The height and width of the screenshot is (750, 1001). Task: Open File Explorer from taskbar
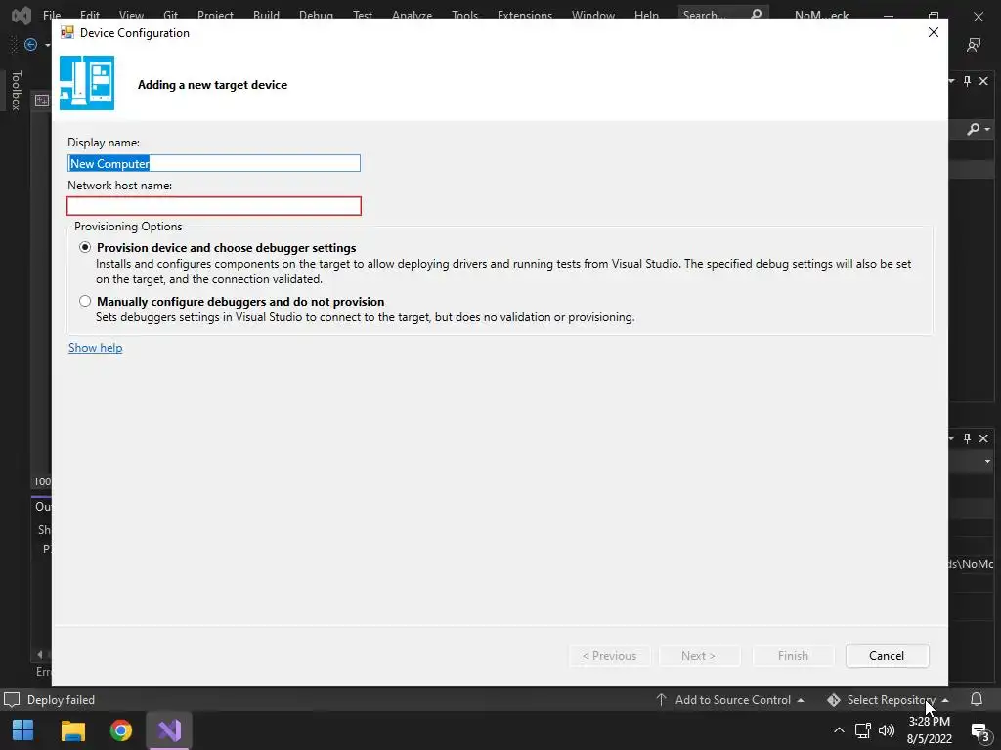72,730
